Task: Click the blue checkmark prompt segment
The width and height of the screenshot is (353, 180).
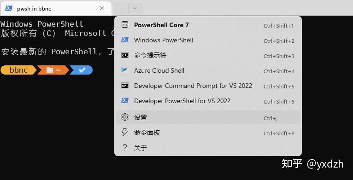Action: coord(82,70)
